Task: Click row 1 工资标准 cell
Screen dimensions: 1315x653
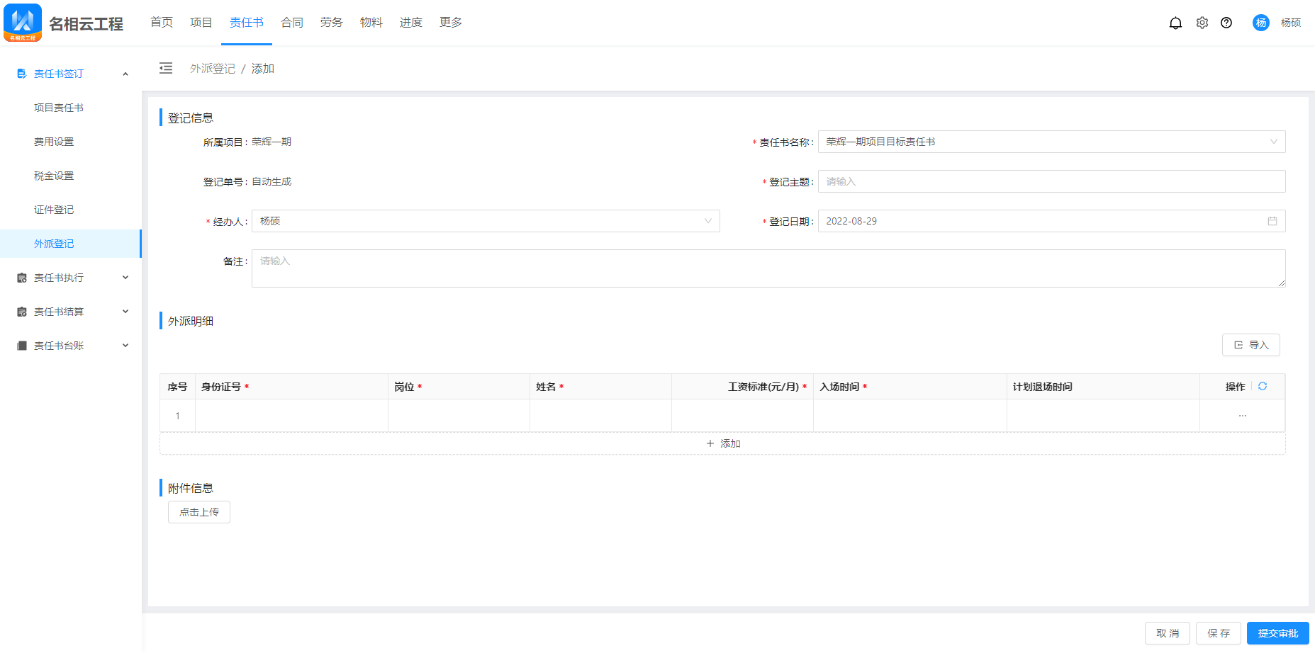Action: [x=742, y=416]
